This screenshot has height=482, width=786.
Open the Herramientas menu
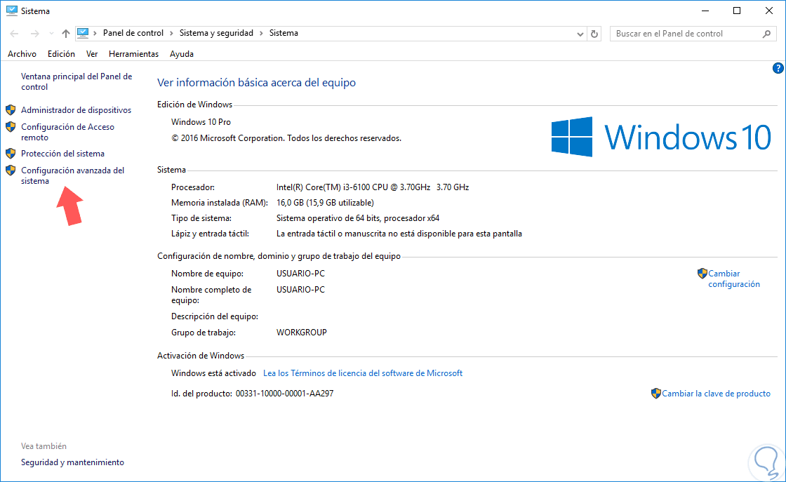pos(133,53)
